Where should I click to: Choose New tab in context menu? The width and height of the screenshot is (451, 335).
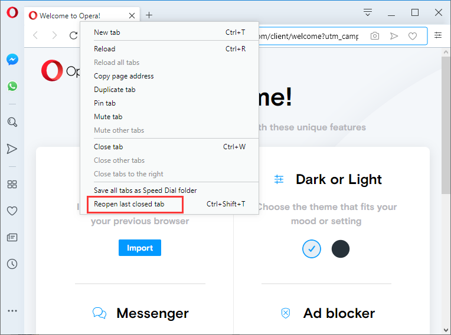pyautogui.click(x=169, y=32)
